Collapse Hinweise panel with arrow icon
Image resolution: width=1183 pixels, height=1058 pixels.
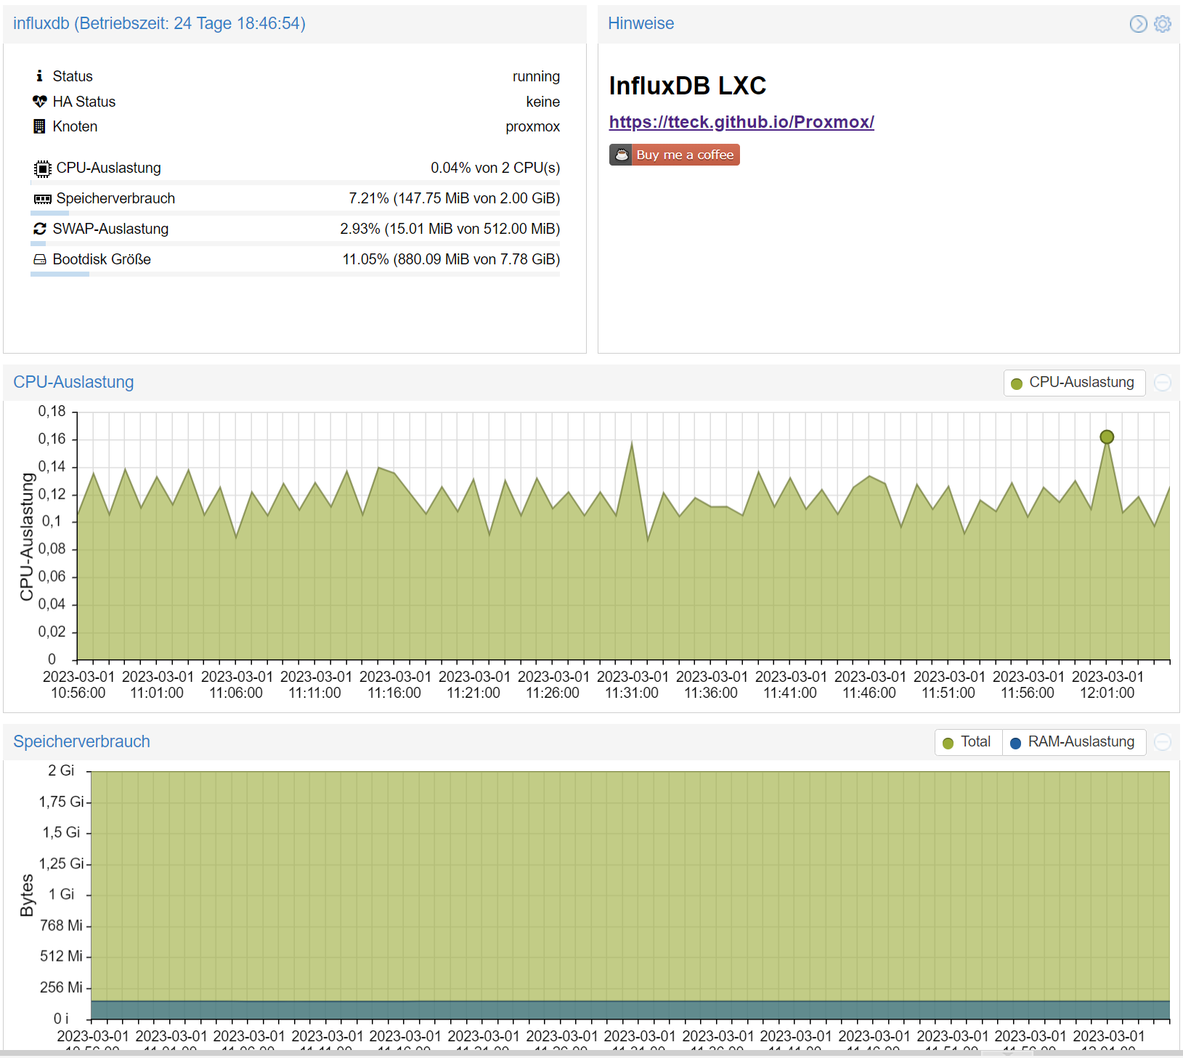(x=1138, y=24)
